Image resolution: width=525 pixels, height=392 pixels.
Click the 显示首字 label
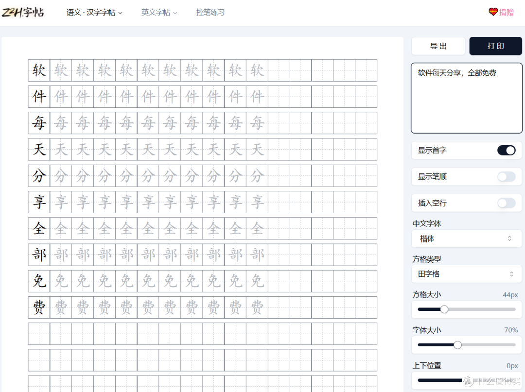click(x=432, y=151)
